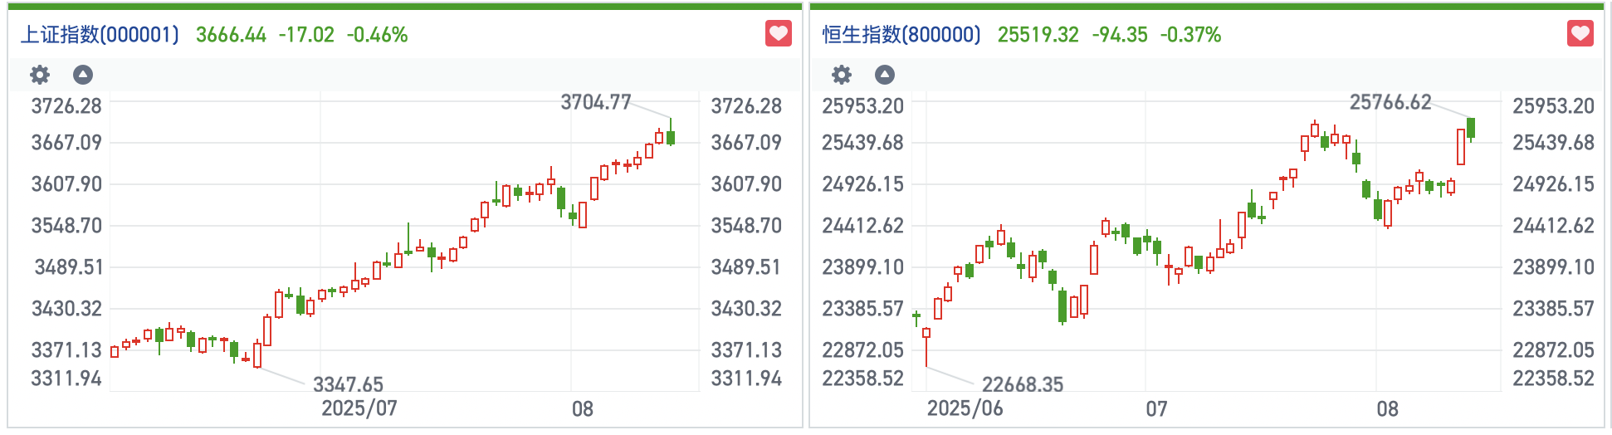Open the 恒生指数(800000) title link
The width and height of the screenshot is (1612, 435).
tap(901, 35)
